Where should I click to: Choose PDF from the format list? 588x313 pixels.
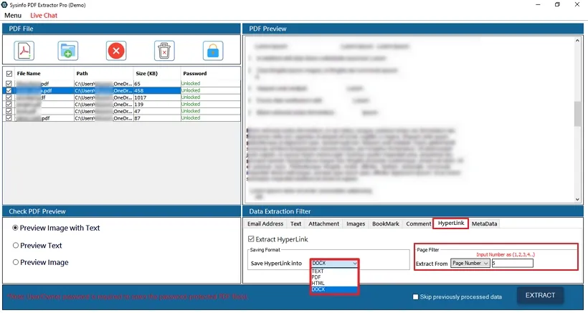334,277
